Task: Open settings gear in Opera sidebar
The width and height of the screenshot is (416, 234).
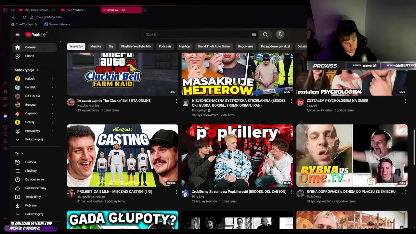Action: tap(5, 148)
